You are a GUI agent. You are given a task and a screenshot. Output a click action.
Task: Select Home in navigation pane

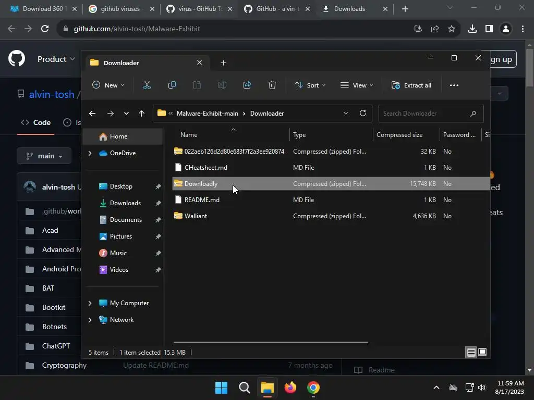click(123, 136)
